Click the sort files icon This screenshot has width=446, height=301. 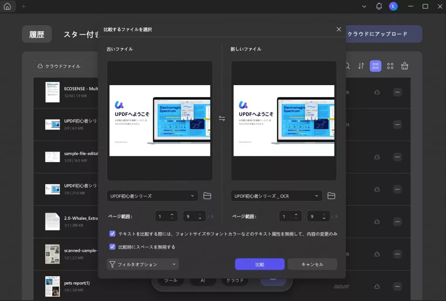pyautogui.click(x=361, y=66)
